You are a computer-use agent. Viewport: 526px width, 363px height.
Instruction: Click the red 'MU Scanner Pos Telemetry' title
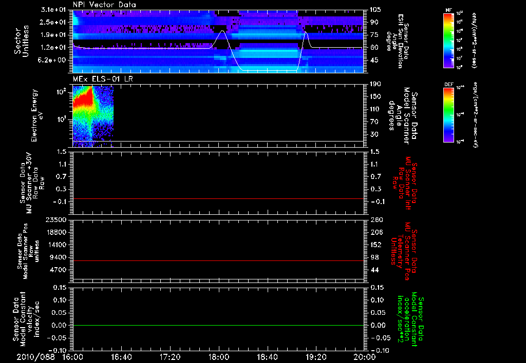(x=404, y=251)
